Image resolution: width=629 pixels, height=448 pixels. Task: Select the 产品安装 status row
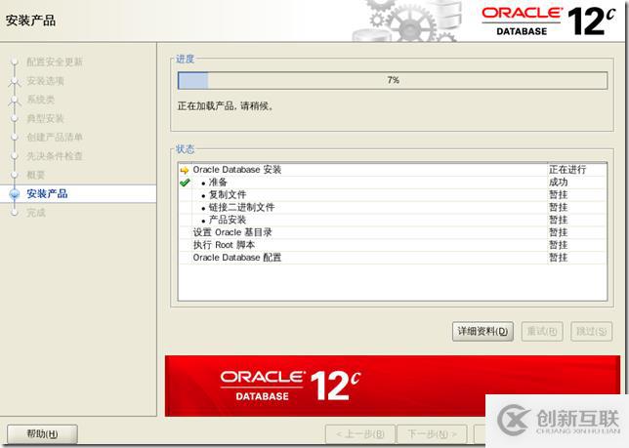pyautogui.click(x=393, y=220)
